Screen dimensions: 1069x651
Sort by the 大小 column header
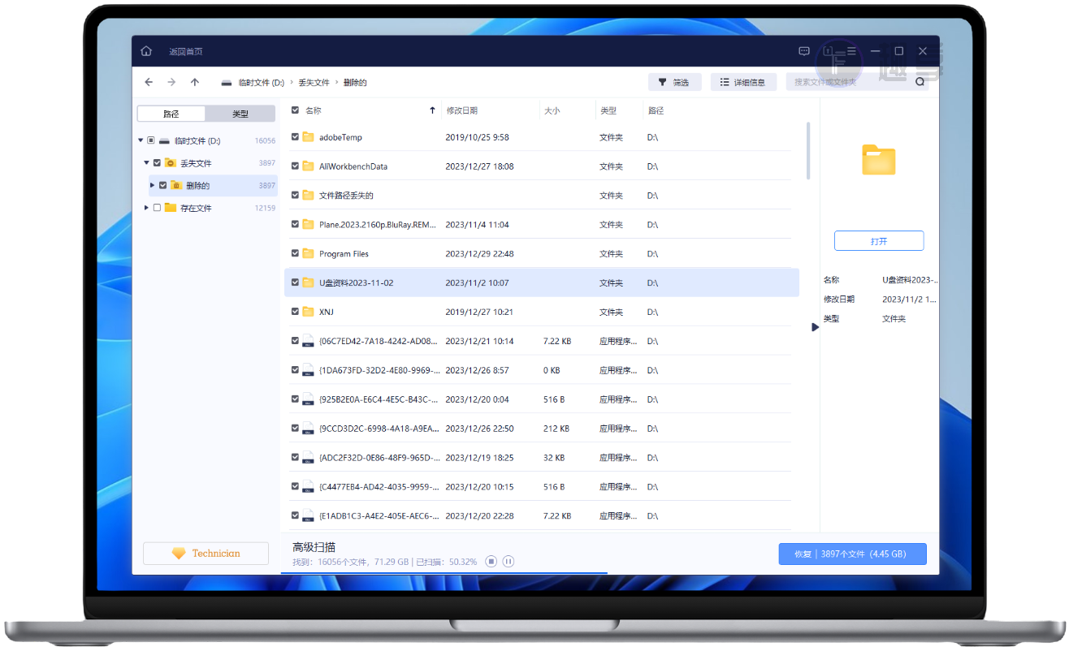(x=552, y=110)
